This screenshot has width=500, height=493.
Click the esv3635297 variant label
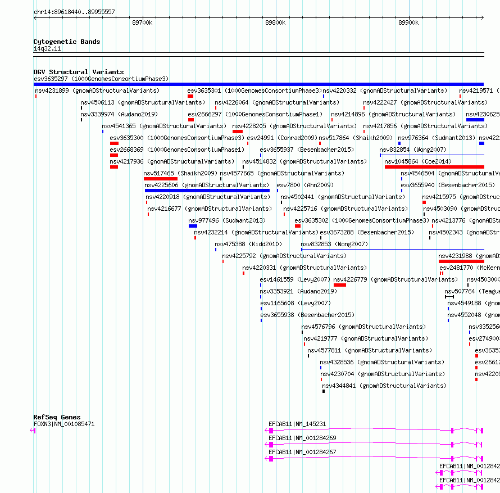coord(101,79)
